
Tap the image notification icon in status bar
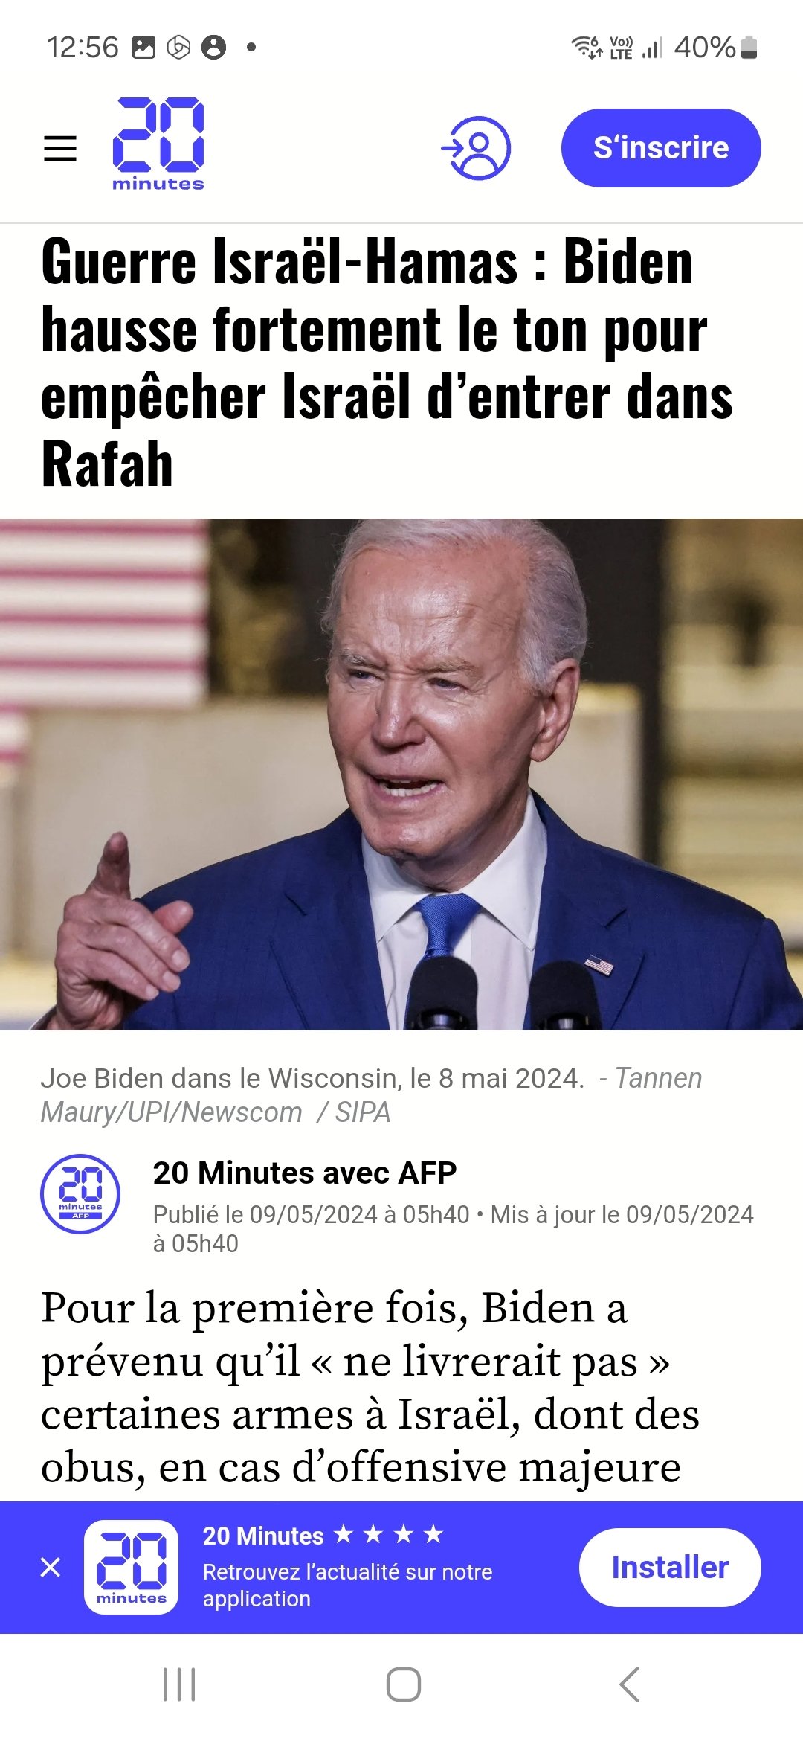[143, 47]
